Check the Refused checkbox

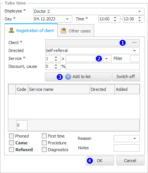(11, 150)
